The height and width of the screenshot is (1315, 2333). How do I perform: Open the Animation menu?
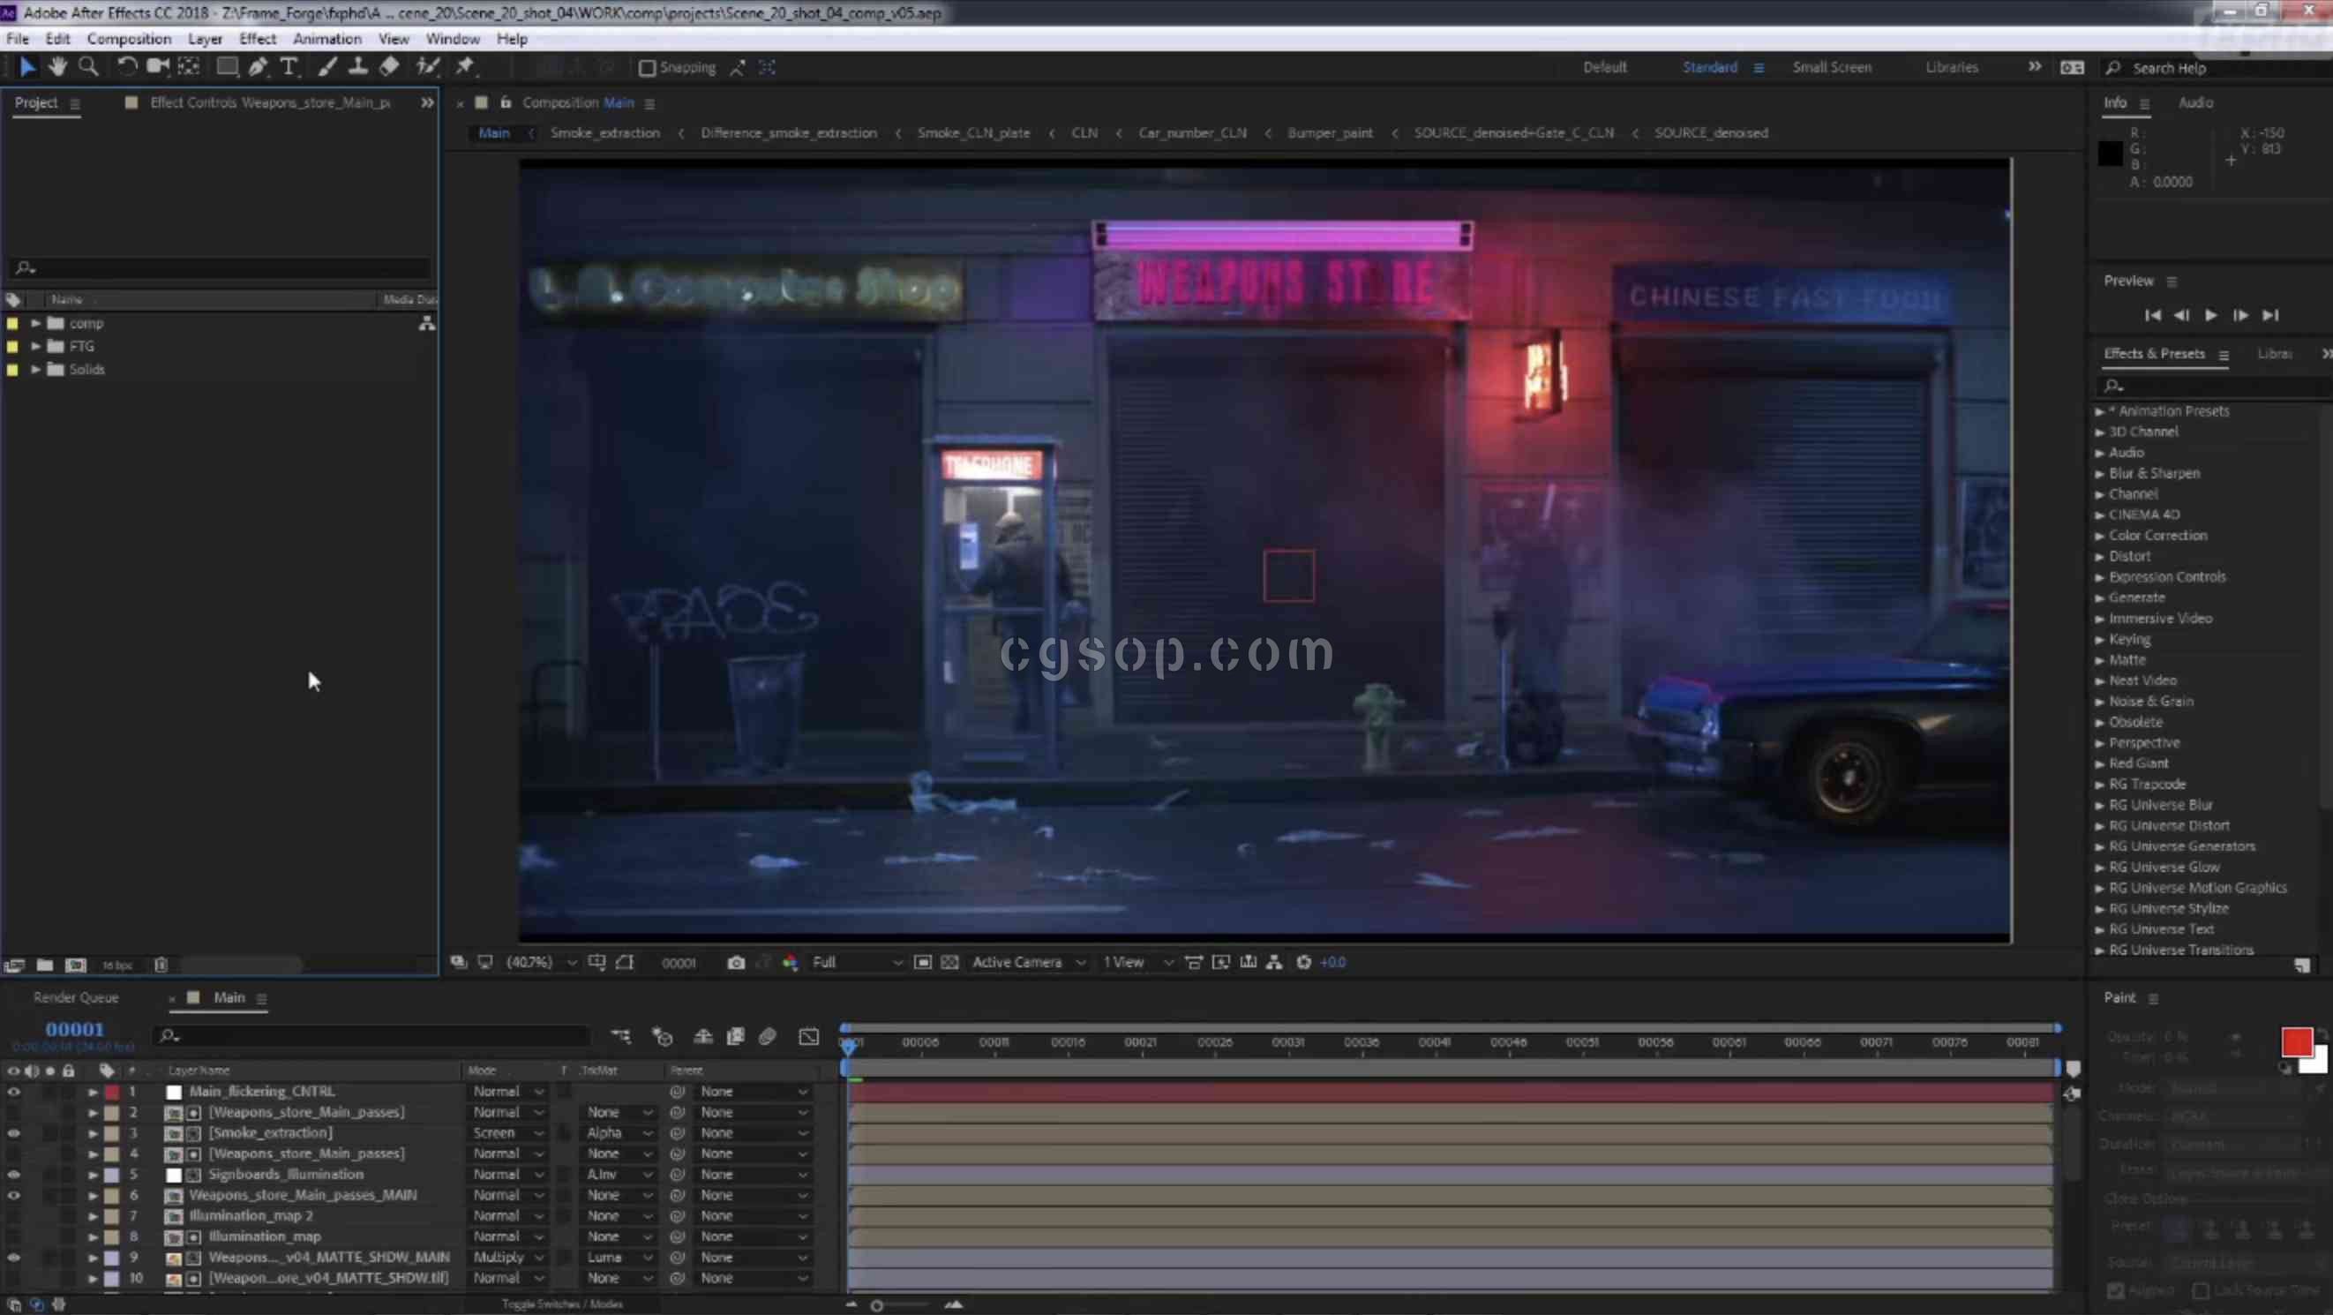pos(326,39)
